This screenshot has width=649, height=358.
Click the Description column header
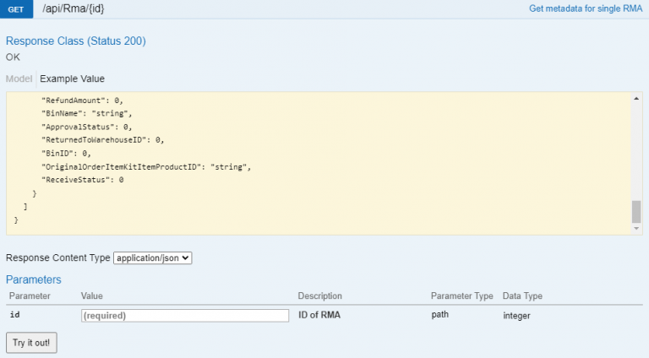[320, 296]
